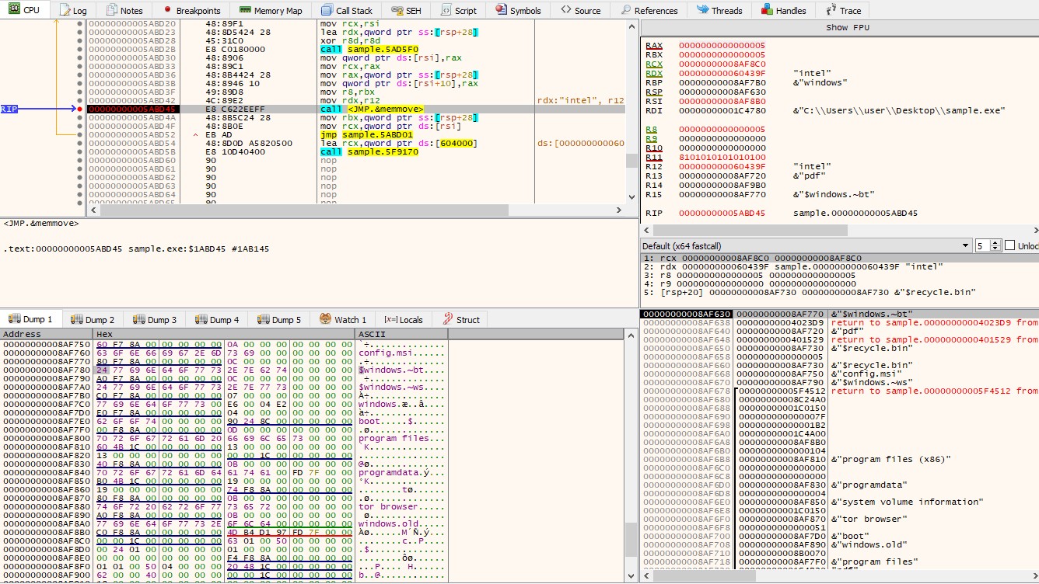This screenshot has height=584, width=1039.
Task: Click the Show FPU button
Action: 847,27
